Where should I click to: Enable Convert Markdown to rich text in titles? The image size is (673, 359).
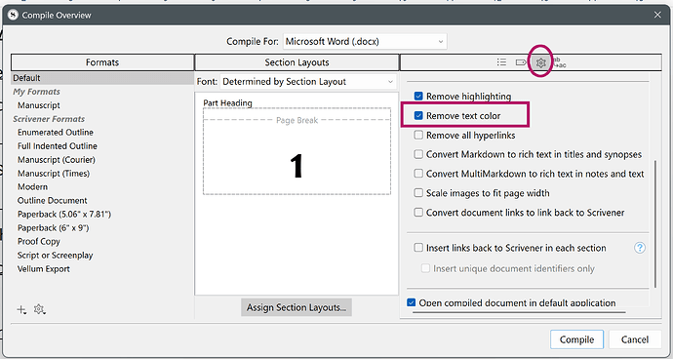click(418, 154)
